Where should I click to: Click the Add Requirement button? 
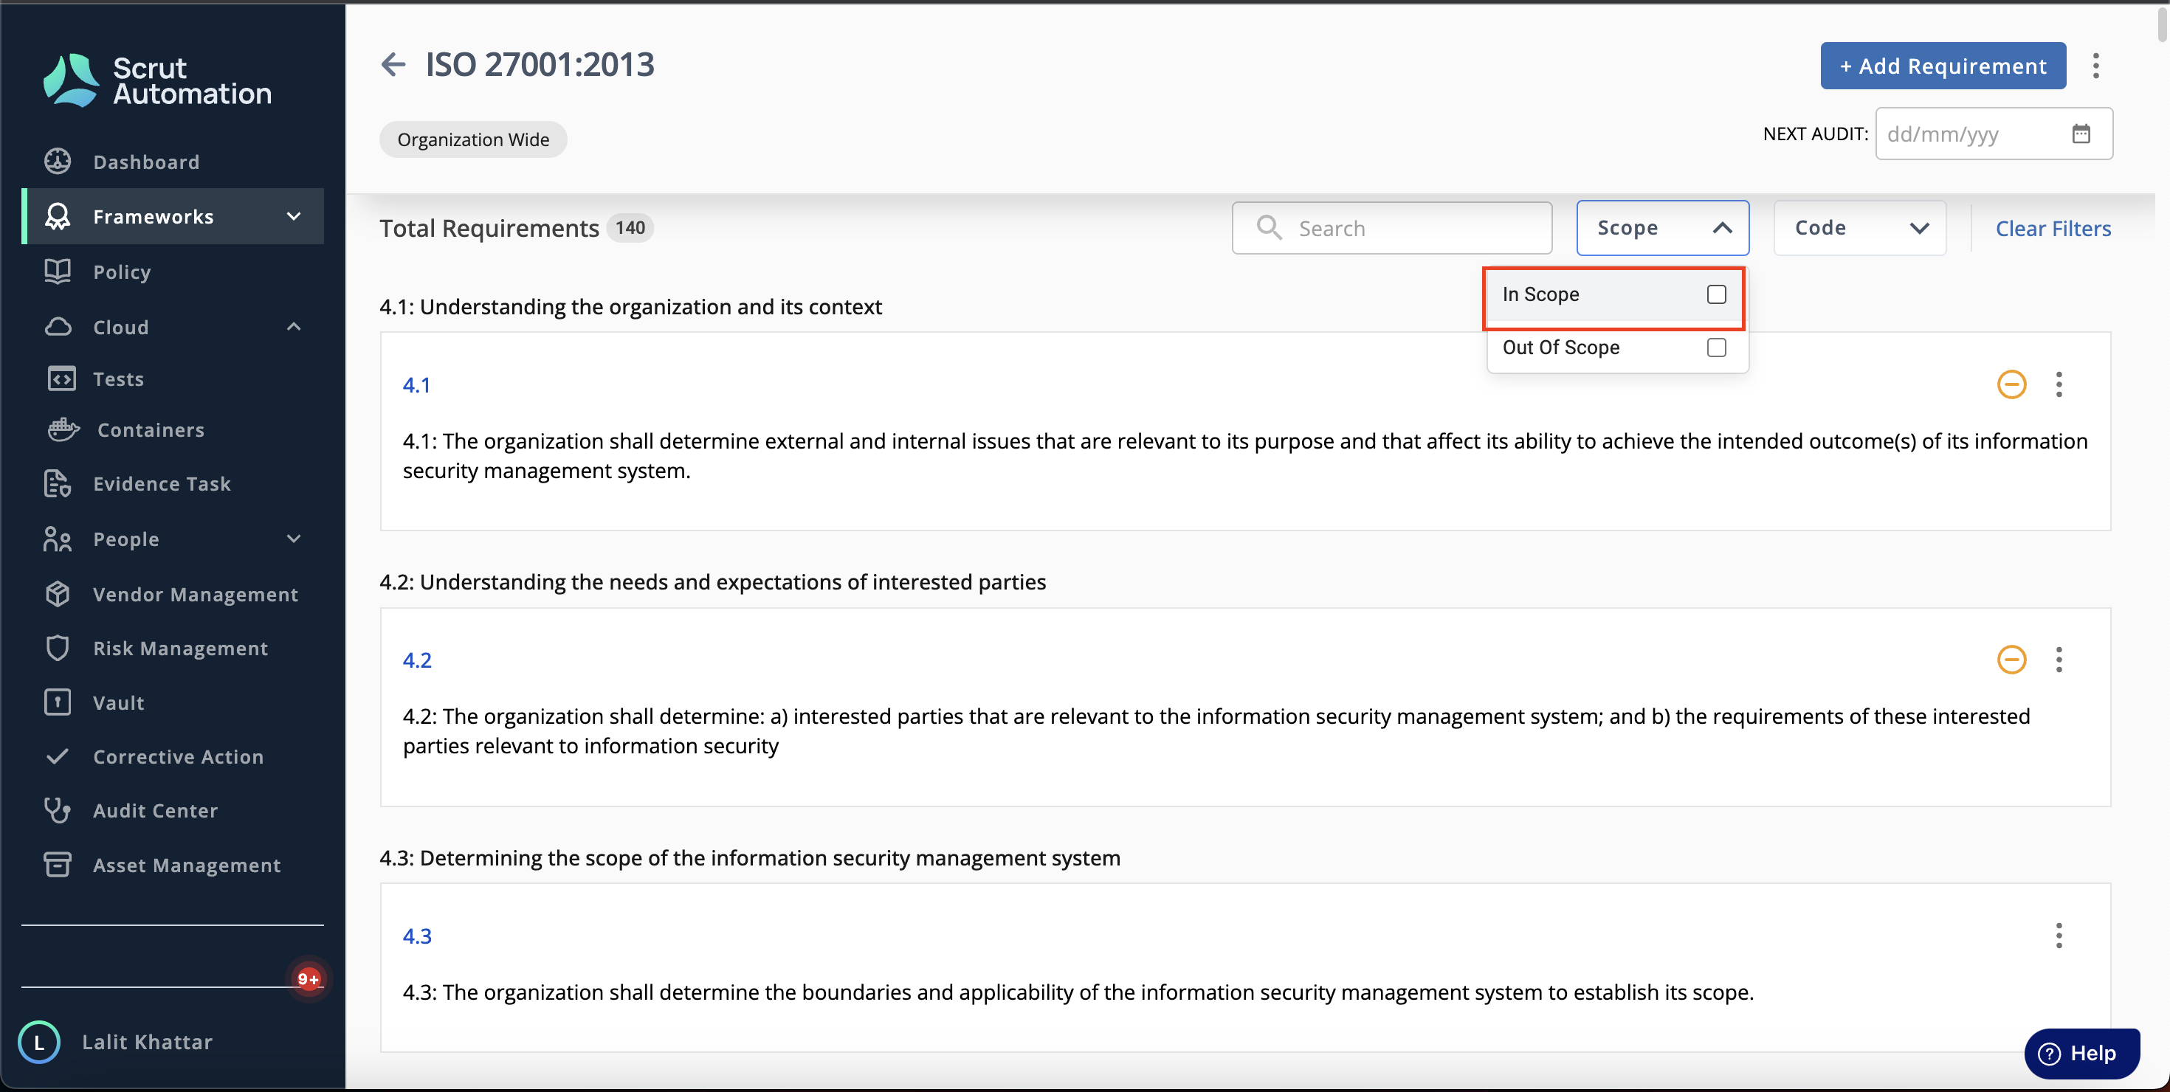tap(1943, 66)
